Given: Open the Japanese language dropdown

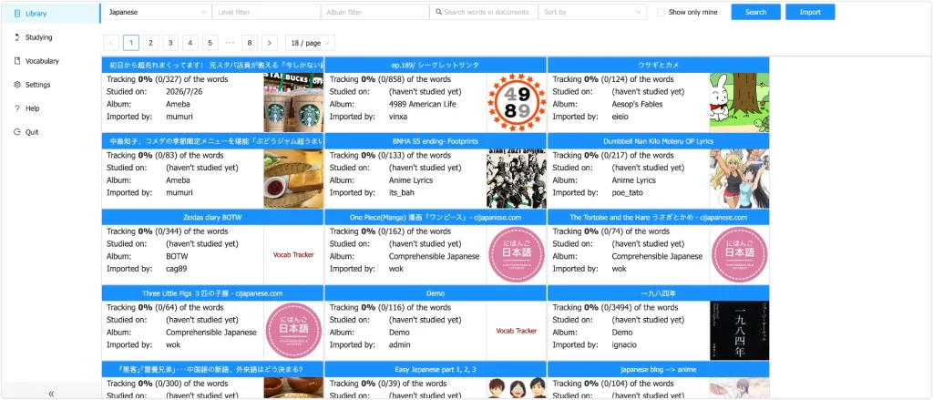Looking at the screenshot, I should tap(157, 12).
